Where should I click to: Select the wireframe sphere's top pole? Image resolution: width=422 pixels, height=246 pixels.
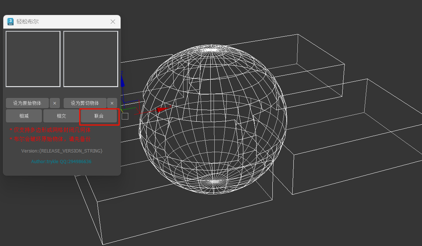click(x=211, y=50)
